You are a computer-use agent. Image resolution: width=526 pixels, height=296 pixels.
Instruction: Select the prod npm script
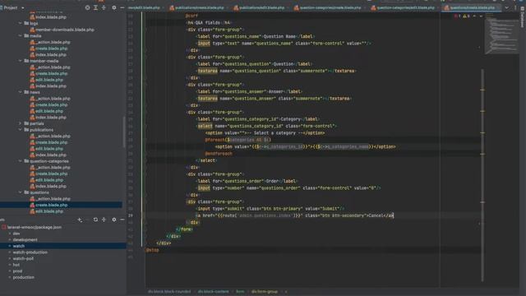pos(17,271)
